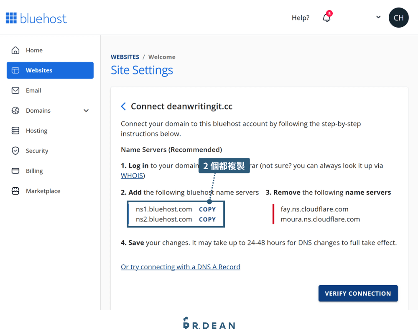Go to the Email section

[x=50, y=90]
